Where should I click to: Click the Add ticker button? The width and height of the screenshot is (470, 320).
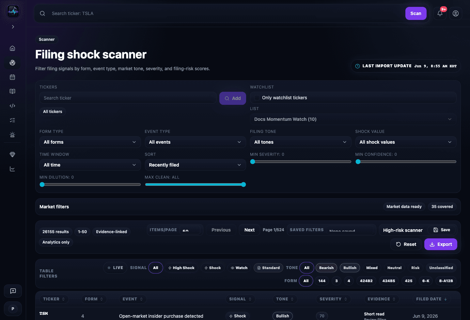point(233,98)
